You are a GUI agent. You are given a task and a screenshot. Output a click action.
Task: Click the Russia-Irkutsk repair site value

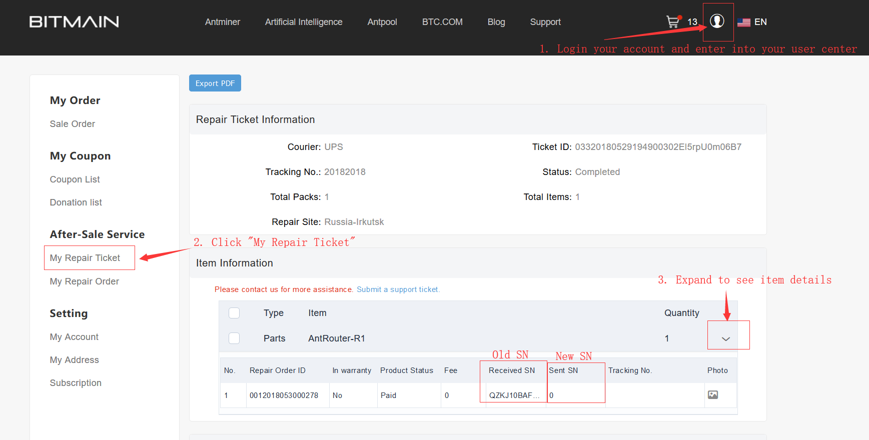point(354,222)
